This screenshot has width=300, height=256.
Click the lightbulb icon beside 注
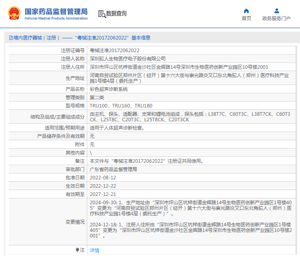(77, 250)
